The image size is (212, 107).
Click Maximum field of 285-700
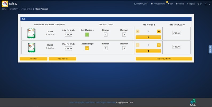click(x=124, y=48)
